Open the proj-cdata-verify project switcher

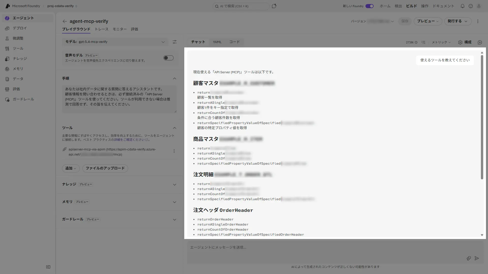point(62,6)
